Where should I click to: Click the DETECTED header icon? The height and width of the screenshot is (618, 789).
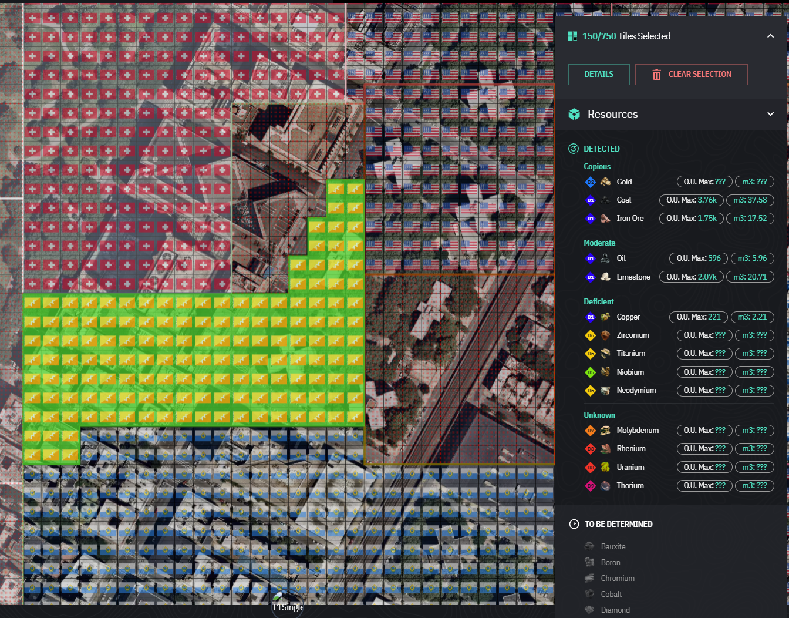coord(574,149)
